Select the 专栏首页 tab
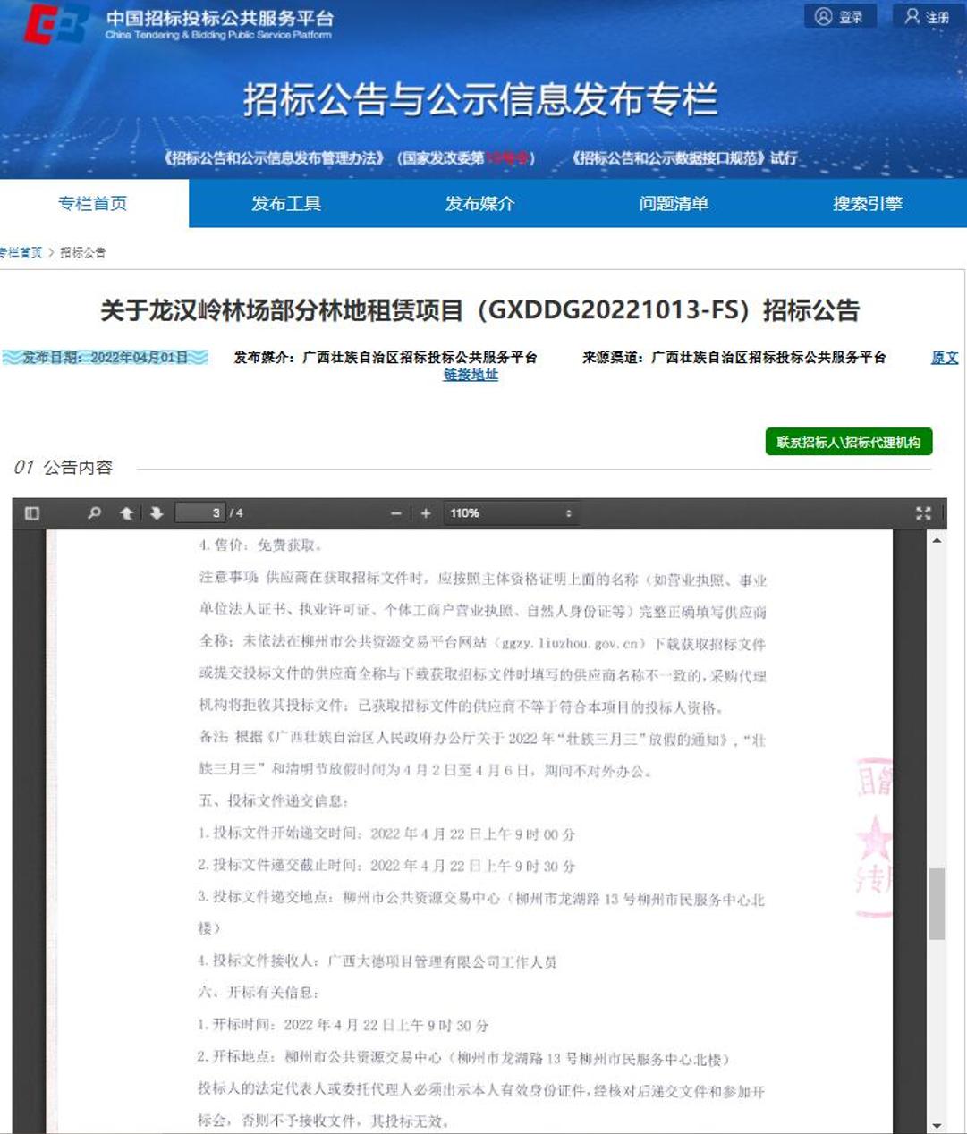The height and width of the screenshot is (1134, 967). pos(93,203)
